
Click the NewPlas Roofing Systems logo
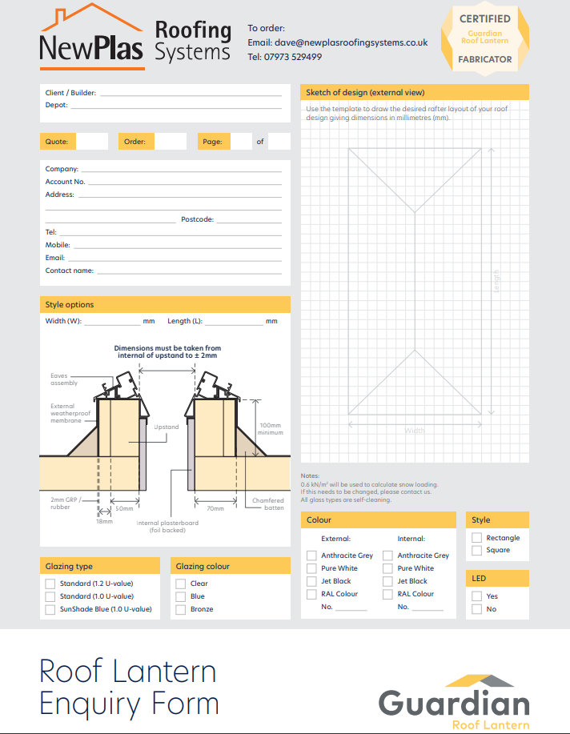point(134,37)
